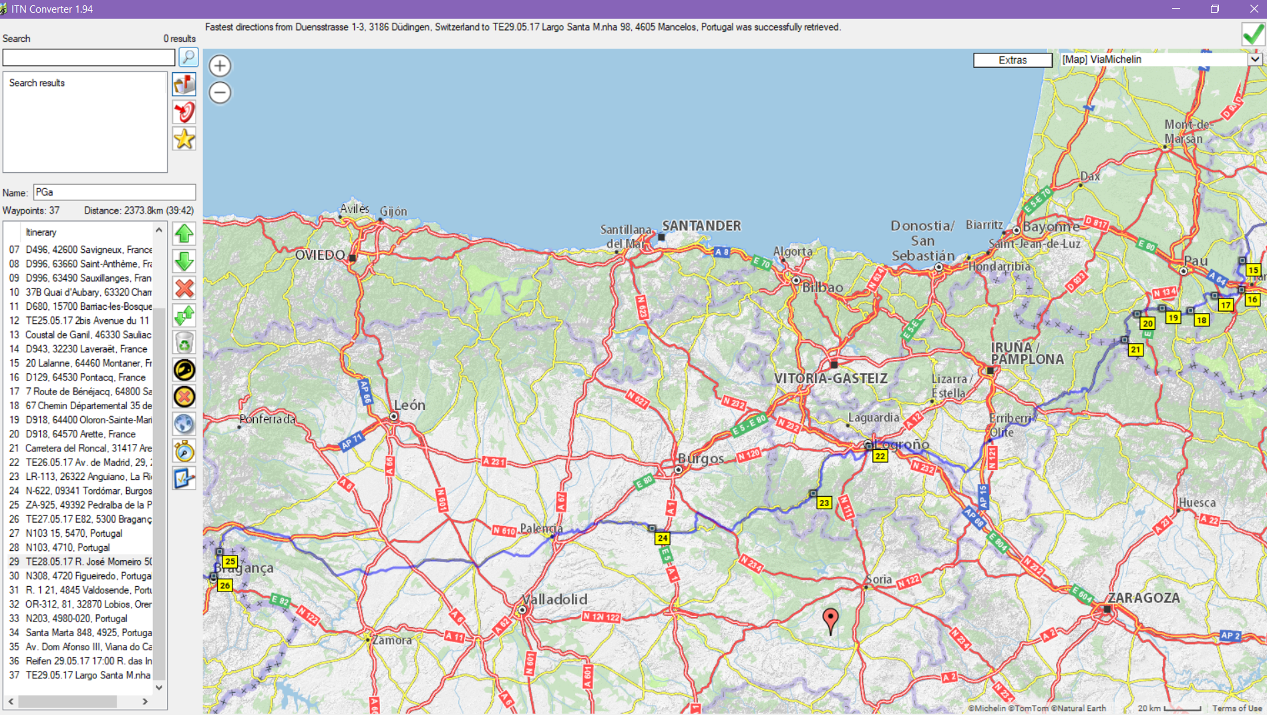Click the blue globe icon
The width and height of the screenshot is (1267, 715).
click(184, 425)
